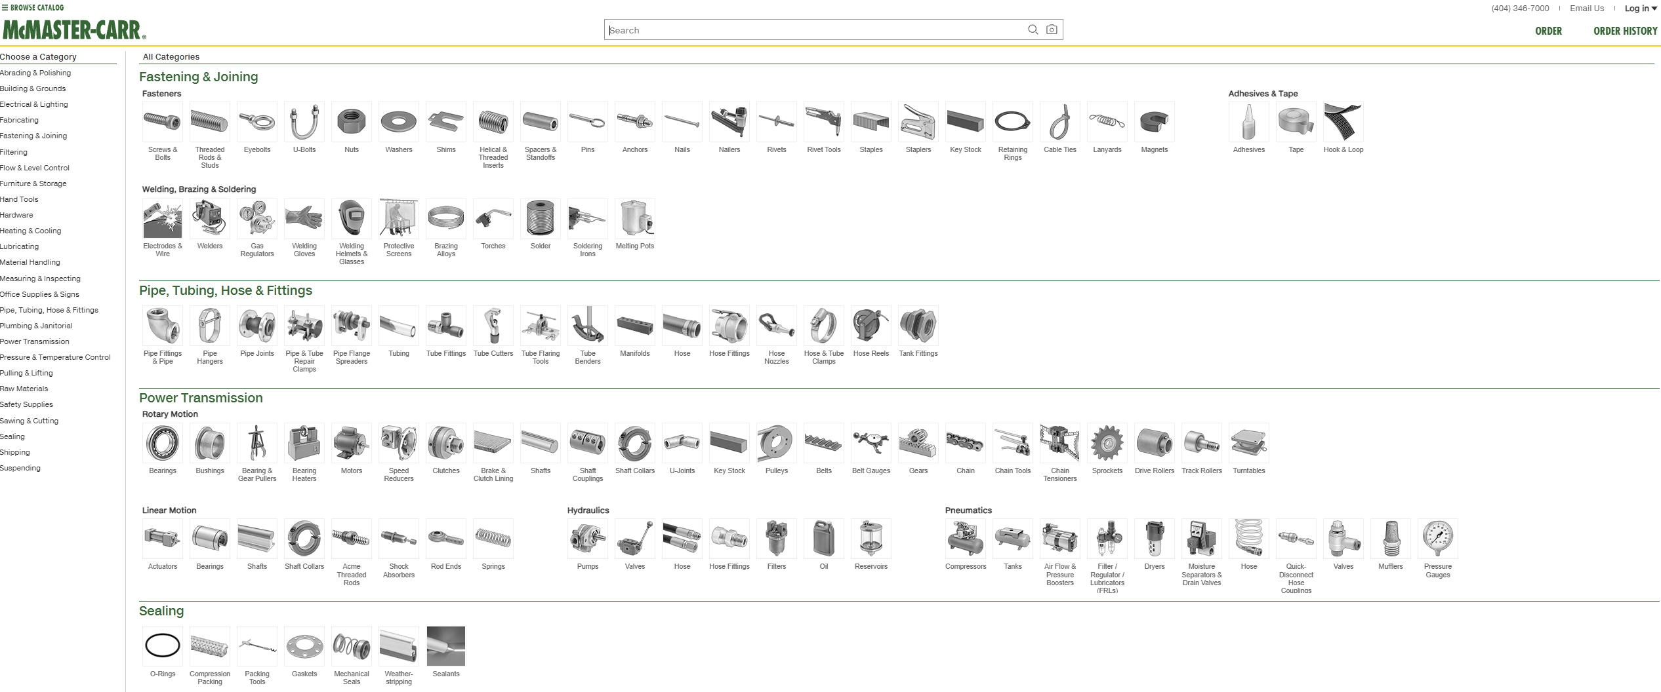Image resolution: width=1661 pixels, height=692 pixels.
Task: Open the Hose Reels icon
Action: (871, 326)
